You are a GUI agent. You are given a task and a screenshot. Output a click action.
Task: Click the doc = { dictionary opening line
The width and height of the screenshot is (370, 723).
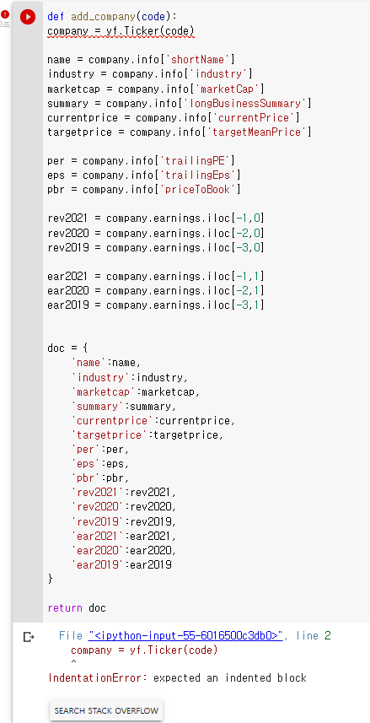click(65, 348)
